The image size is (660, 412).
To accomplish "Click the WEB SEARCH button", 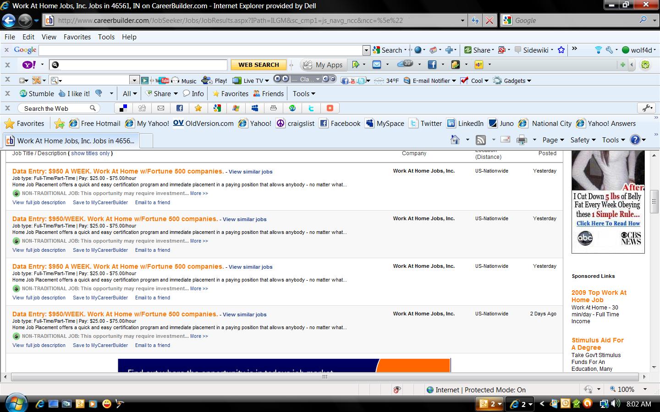I will (x=258, y=65).
